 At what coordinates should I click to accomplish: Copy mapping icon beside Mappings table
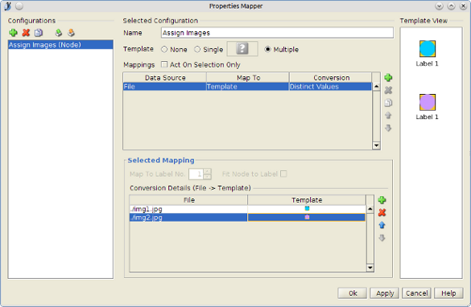pos(388,103)
